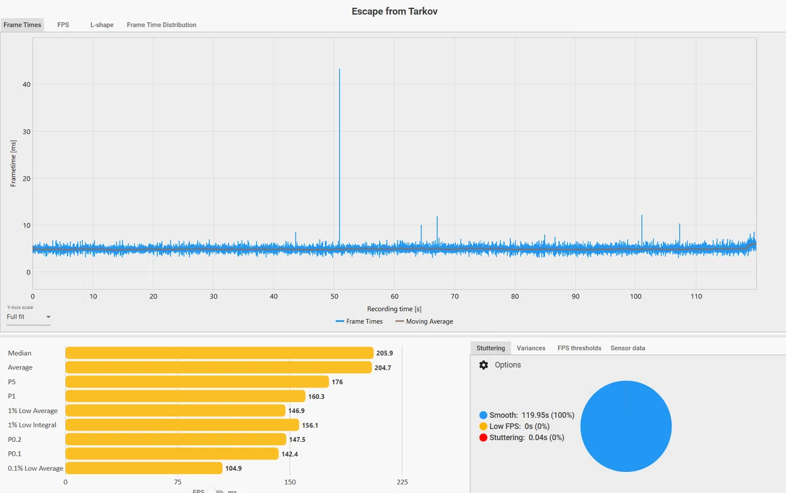
Task: Click the Smooth 119.95s (100%) text
Action: click(532, 415)
